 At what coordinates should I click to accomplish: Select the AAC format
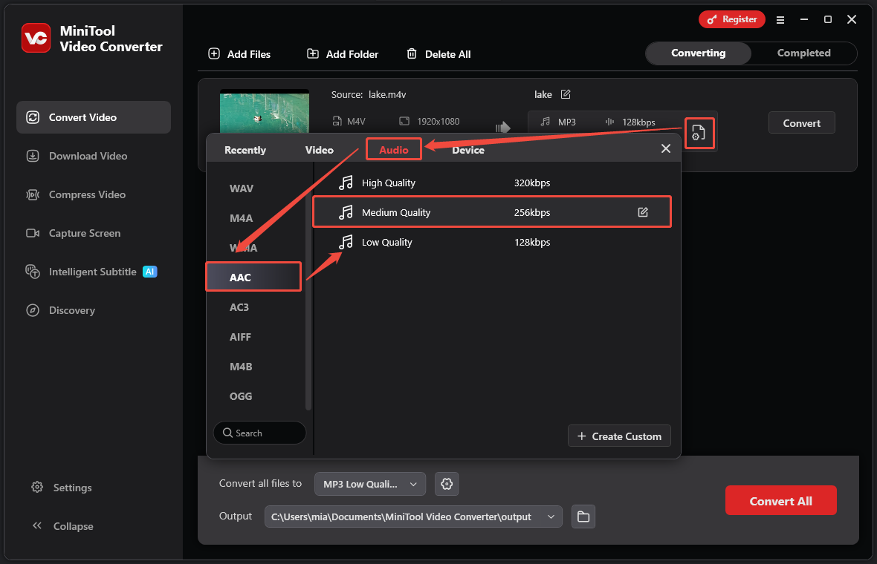point(253,276)
